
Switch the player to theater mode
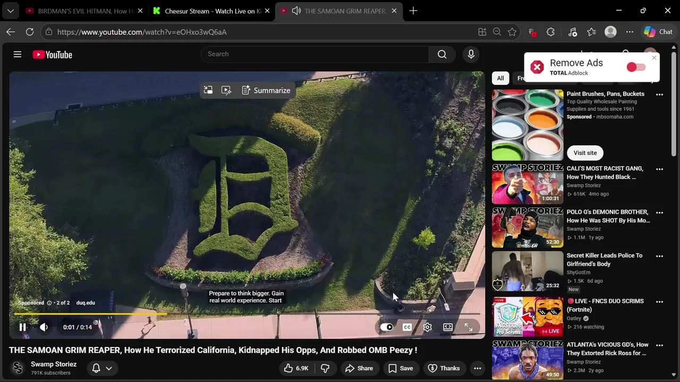pos(448,327)
